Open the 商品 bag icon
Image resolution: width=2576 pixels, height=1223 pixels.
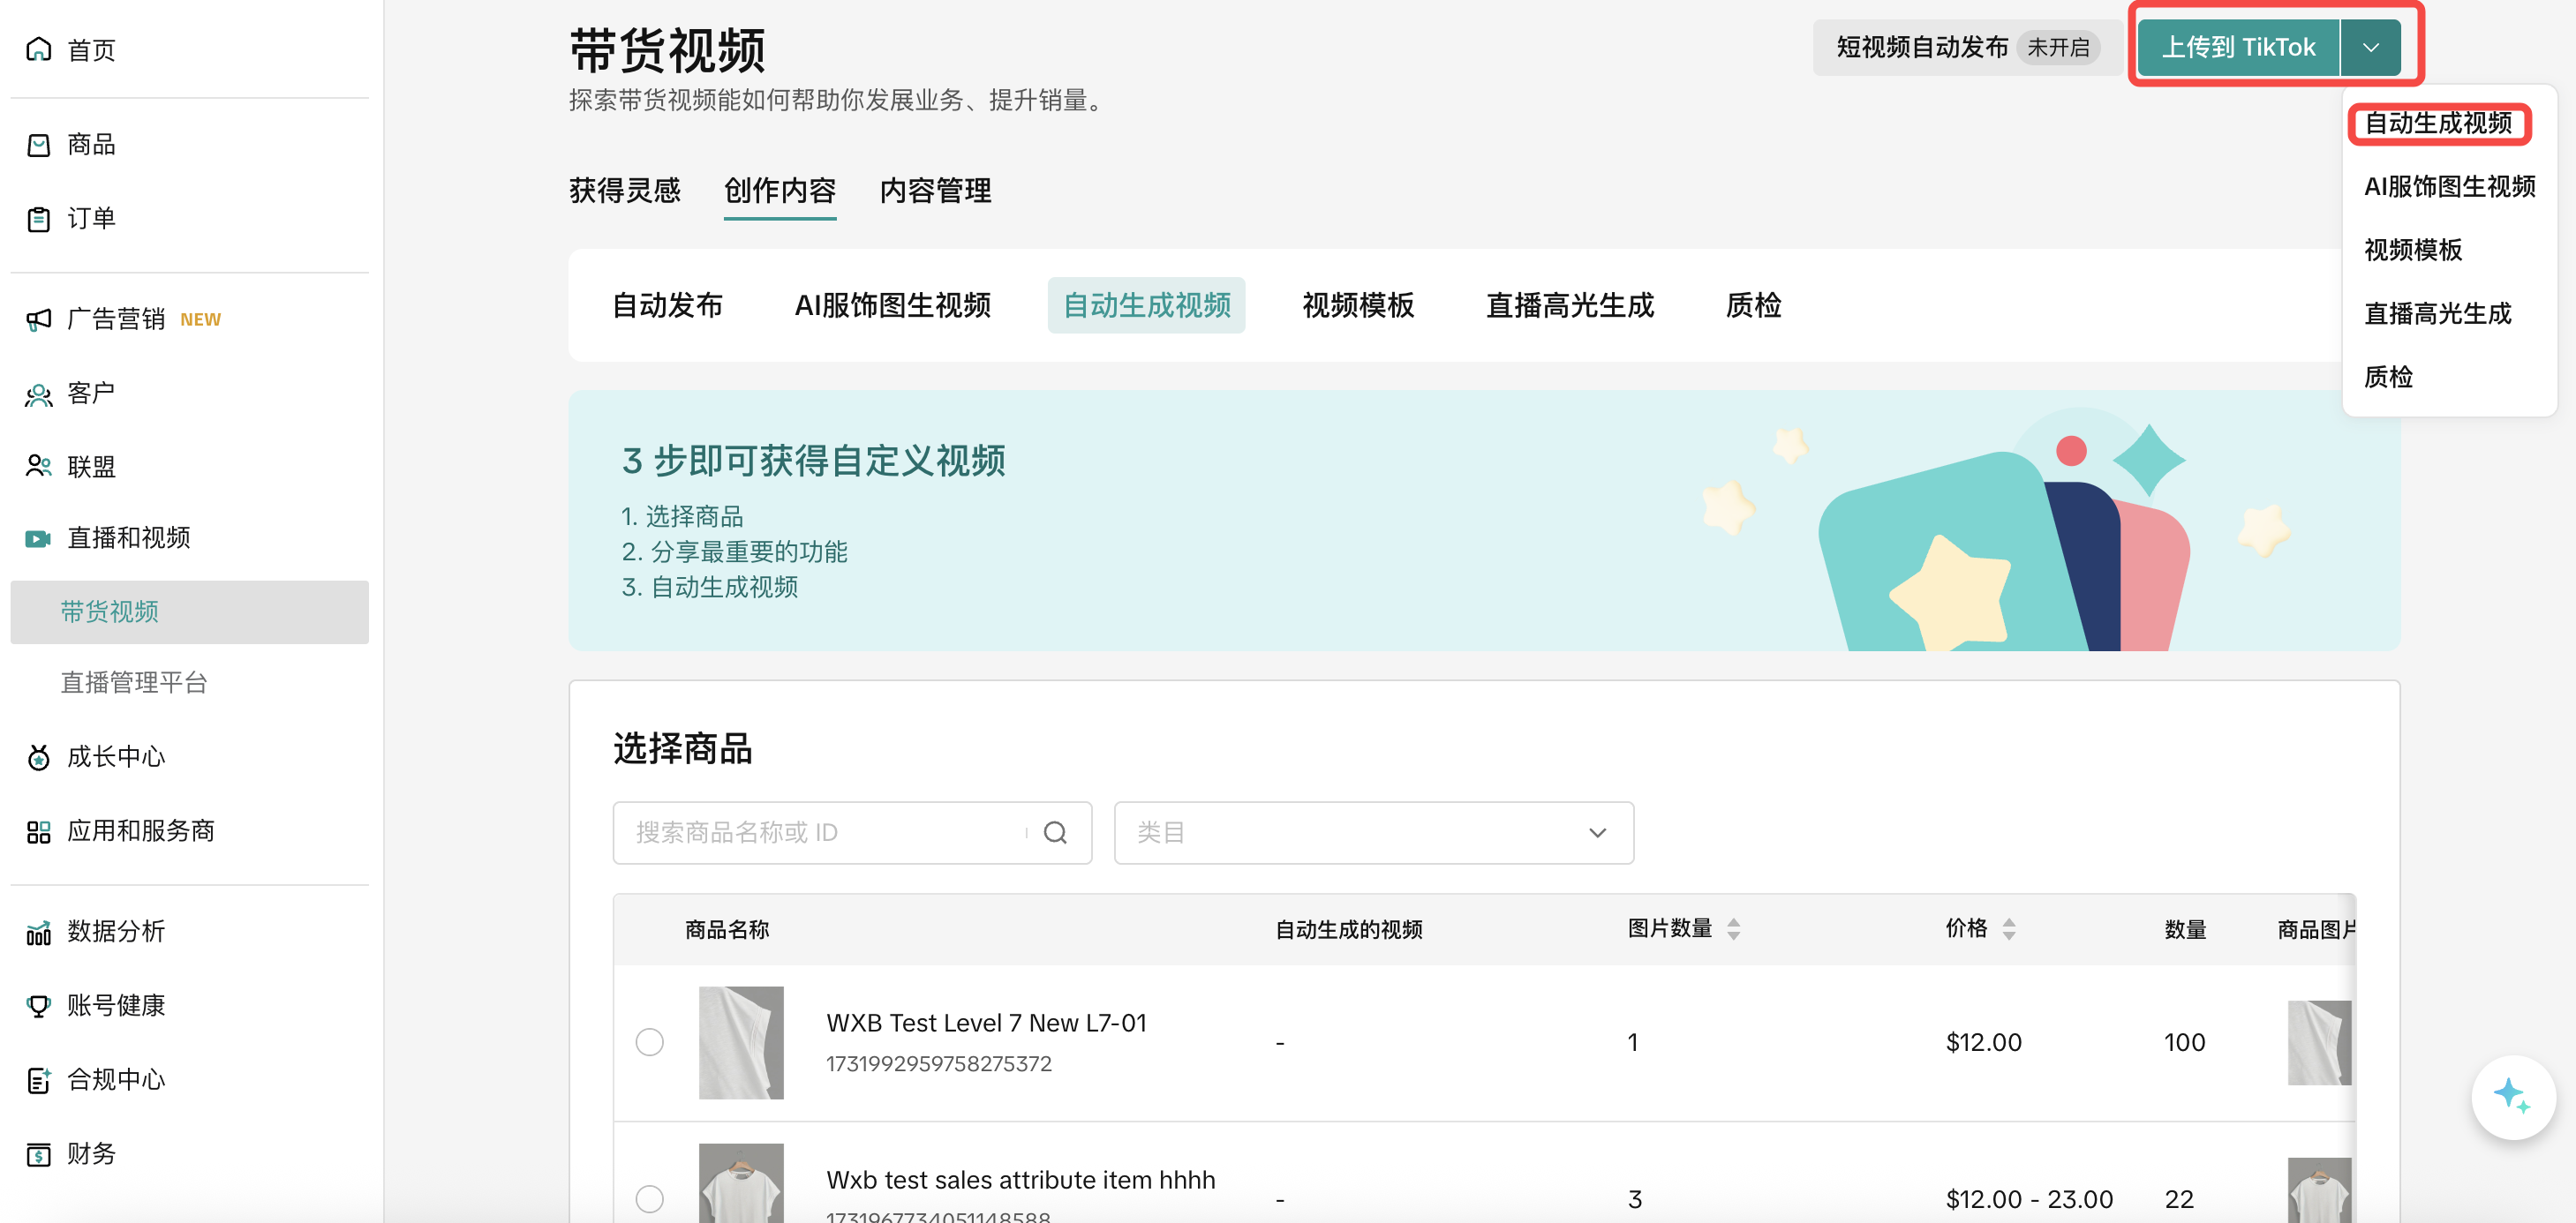point(38,145)
